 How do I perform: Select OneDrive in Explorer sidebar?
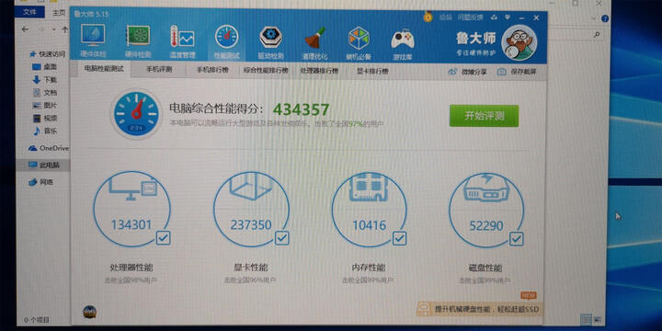(x=49, y=148)
